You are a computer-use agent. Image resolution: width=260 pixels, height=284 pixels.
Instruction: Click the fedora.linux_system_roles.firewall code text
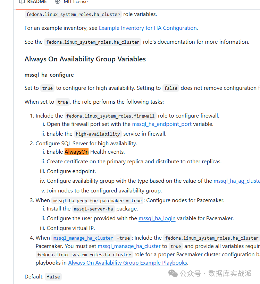[111, 116]
